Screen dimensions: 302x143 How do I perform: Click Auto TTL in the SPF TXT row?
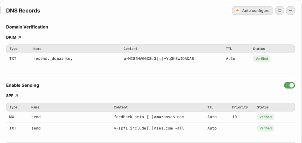pyautogui.click(x=212, y=128)
